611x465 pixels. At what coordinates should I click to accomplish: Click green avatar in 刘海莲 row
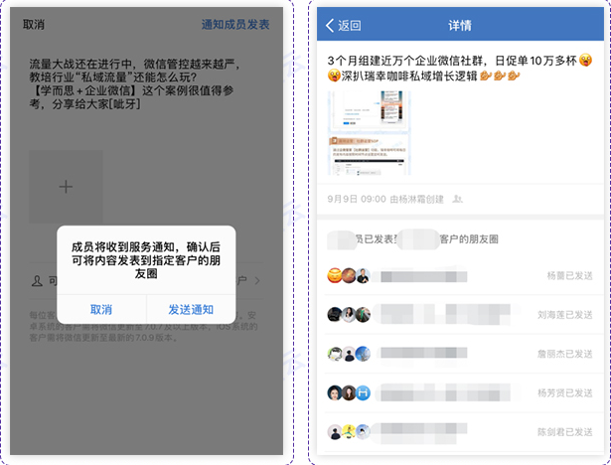tap(364, 315)
